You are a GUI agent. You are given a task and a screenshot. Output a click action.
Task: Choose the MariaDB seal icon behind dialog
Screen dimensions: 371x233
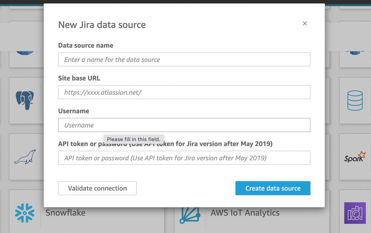[x=25, y=157]
